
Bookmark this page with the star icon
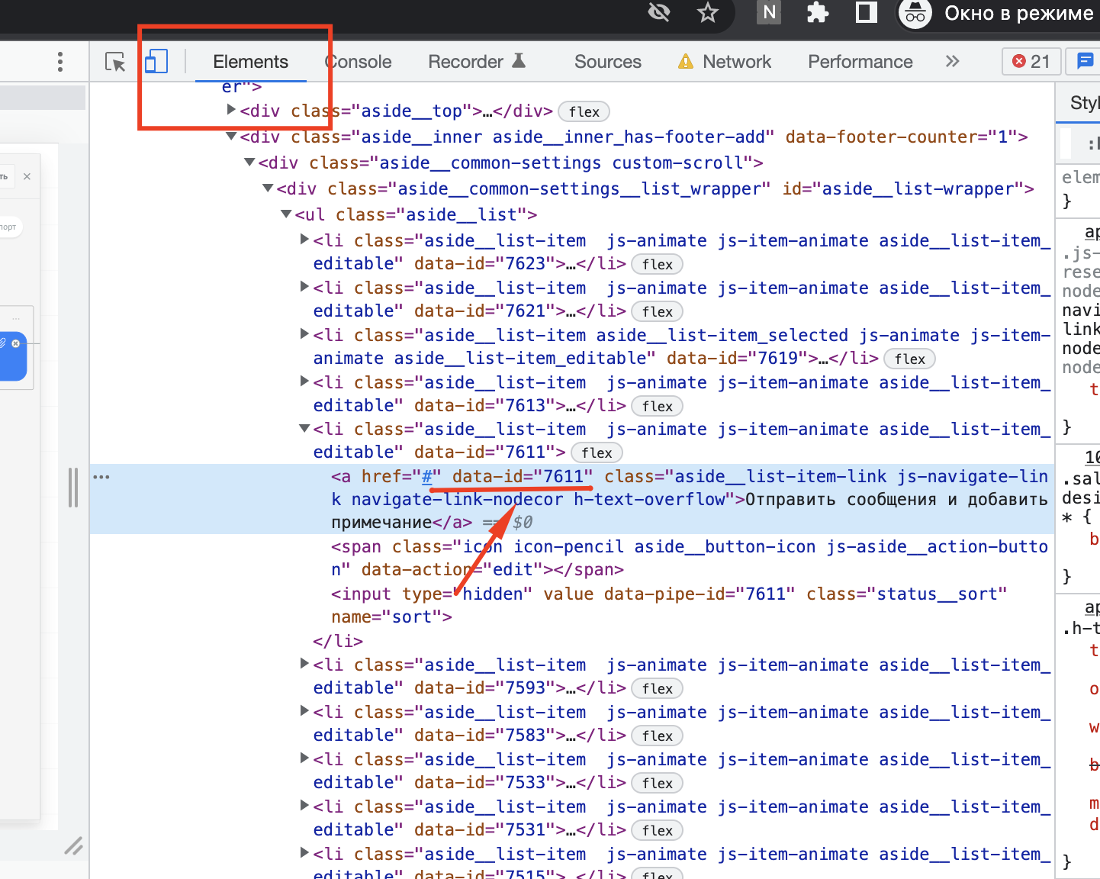pos(708,13)
